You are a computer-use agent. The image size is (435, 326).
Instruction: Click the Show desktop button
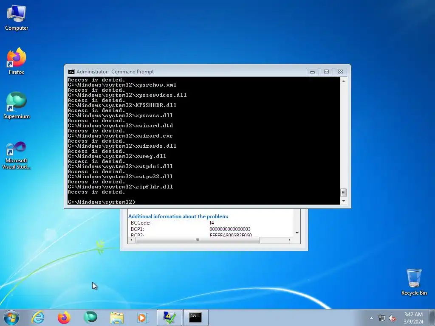pyautogui.click(x=432, y=318)
